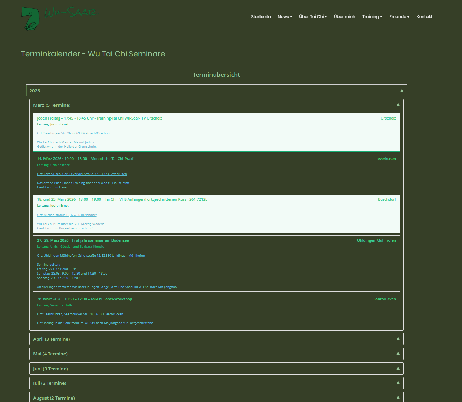
Task: Open the Kontakt page
Action: pyautogui.click(x=424, y=17)
